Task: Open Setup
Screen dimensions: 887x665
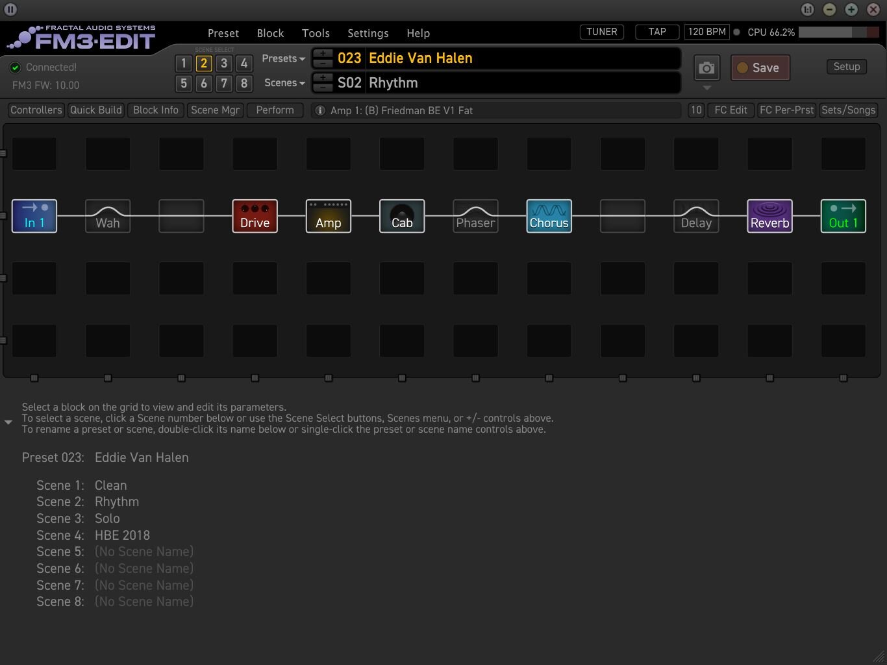Action: point(847,67)
